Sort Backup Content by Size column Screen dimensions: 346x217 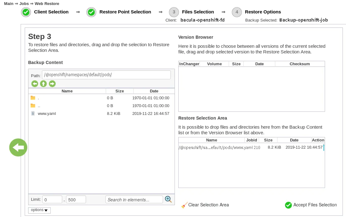point(120,91)
